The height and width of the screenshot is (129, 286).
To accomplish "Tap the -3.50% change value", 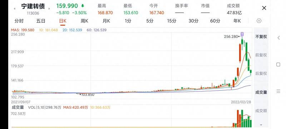I will click(79, 13).
